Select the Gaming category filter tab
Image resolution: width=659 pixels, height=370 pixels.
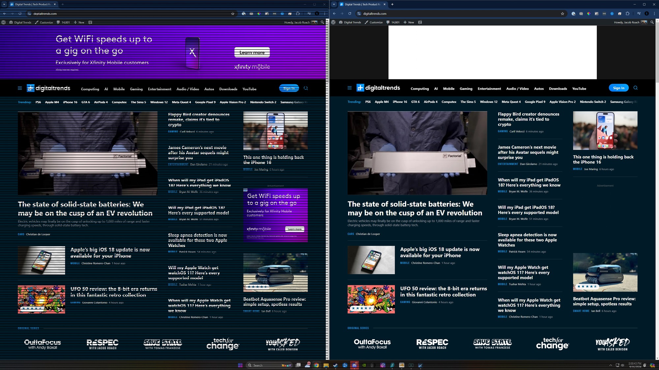click(x=466, y=89)
